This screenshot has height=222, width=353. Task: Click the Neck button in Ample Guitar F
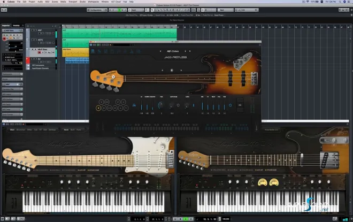(66, 129)
